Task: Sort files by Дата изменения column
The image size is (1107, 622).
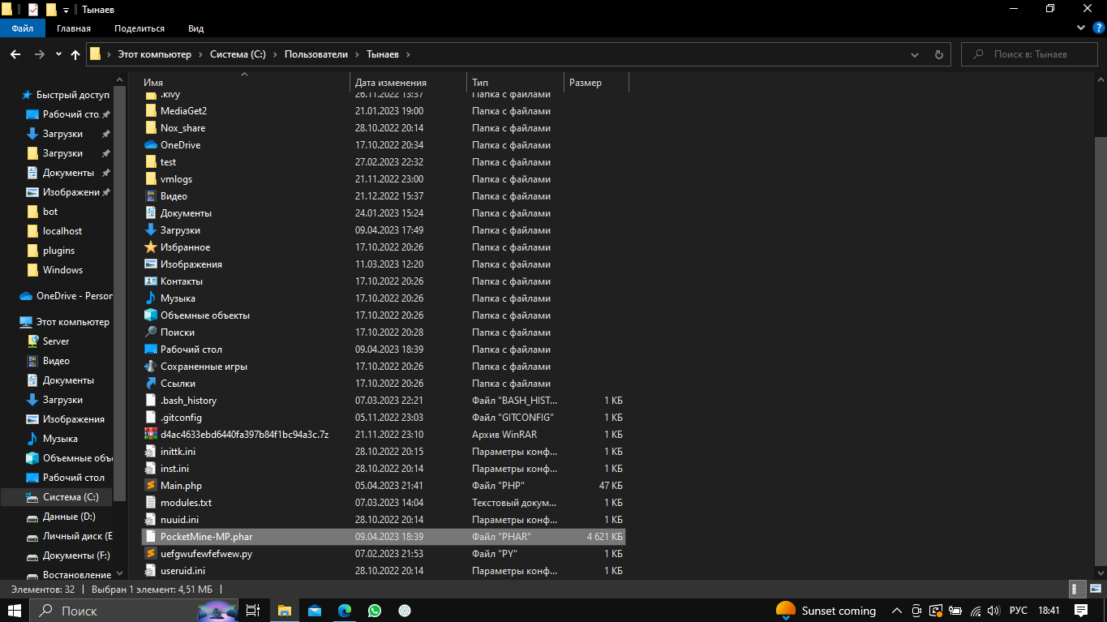Action: tap(391, 83)
